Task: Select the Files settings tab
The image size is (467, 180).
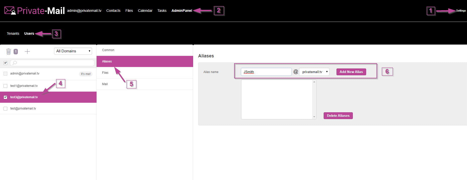Action: click(105, 73)
